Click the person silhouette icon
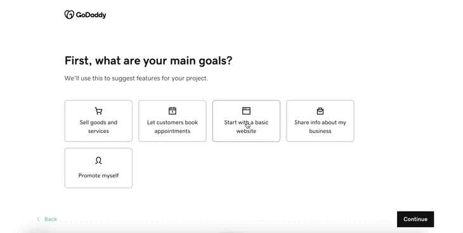This screenshot has height=233, width=463. [98, 160]
